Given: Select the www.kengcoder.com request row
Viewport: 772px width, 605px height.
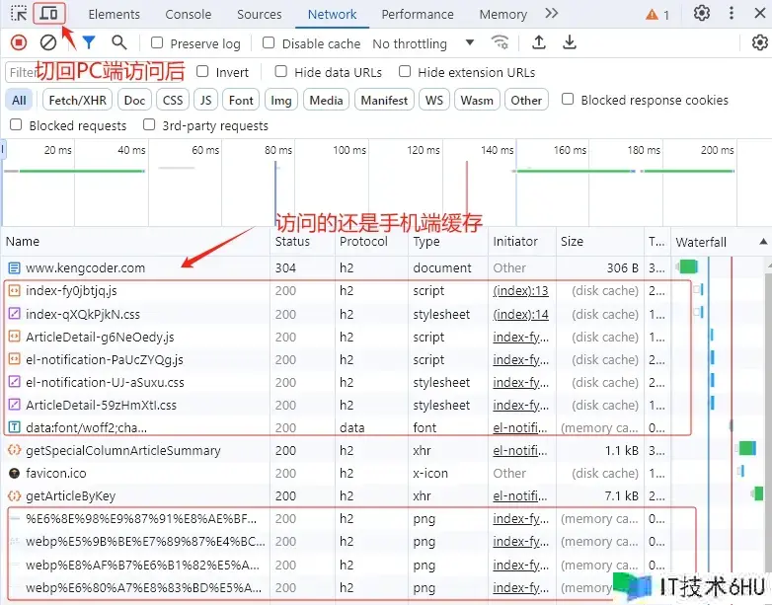Looking at the screenshot, I should pos(85,267).
